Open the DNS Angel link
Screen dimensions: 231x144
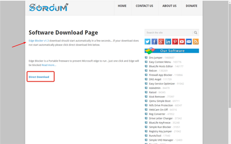155,79
